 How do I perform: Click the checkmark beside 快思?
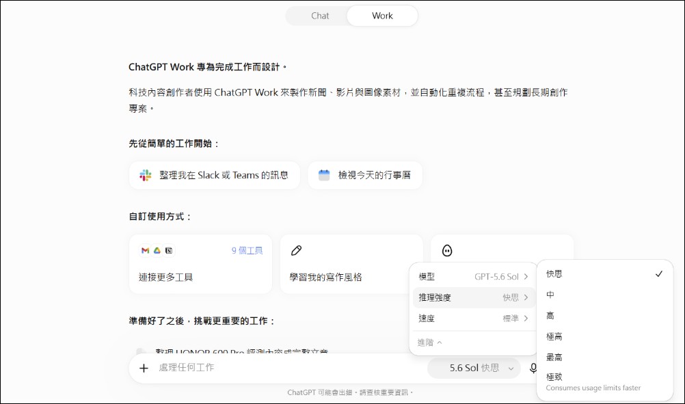point(659,274)
